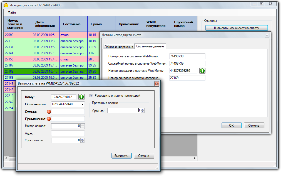Click red error icon next to Сумма

[49, 112]
